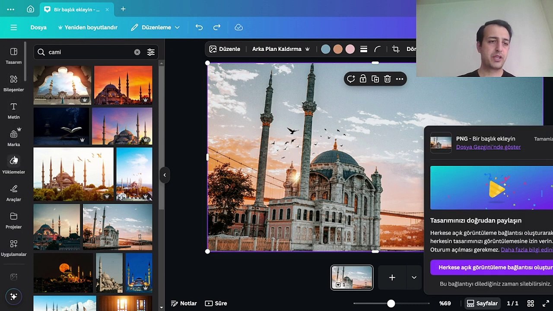
Task: Open the Araçlar tools panel
Action: tap(13, 193)
